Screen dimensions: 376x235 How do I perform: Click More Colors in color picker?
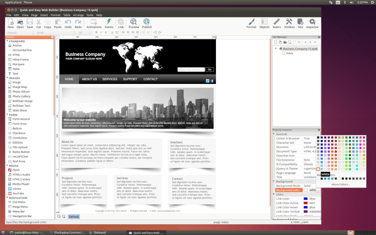click(x=341, y=184)
